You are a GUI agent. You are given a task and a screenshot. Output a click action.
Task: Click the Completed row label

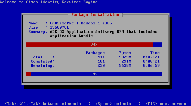coord(43,61)
